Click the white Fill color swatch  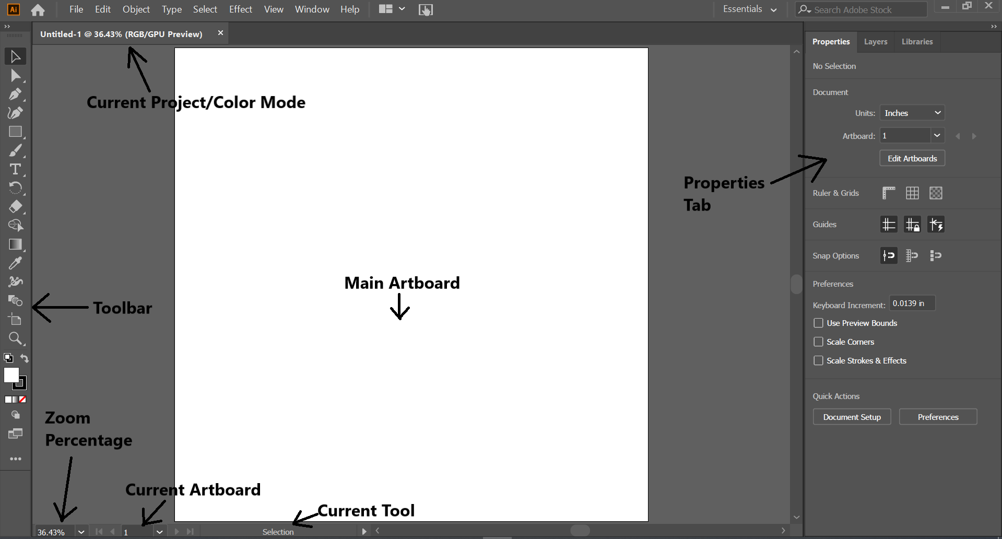10,374
